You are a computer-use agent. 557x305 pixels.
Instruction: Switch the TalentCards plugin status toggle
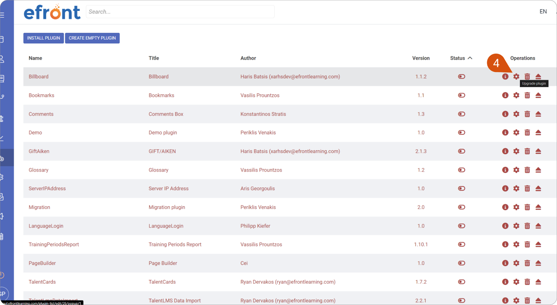(462, 282)
